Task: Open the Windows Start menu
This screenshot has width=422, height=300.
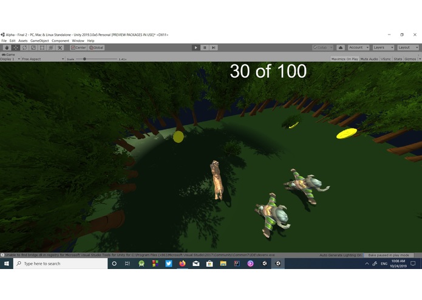Action: click(7, 264)
